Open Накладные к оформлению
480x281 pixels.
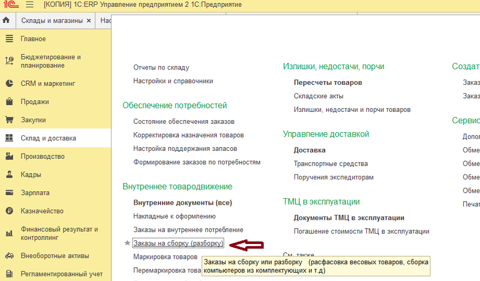point(174,216)
